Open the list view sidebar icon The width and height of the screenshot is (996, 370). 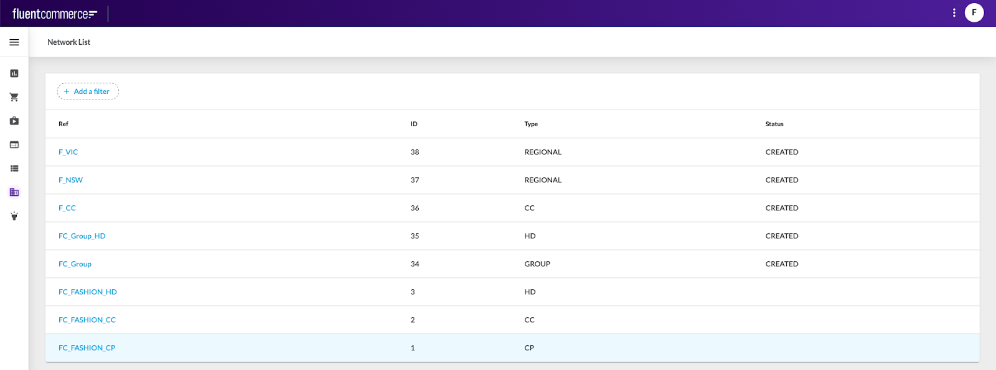[x=14, y=169]
